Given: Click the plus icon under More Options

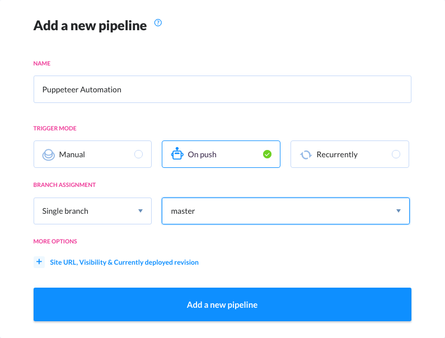Looking at the screenshot, I should point(39,262).
